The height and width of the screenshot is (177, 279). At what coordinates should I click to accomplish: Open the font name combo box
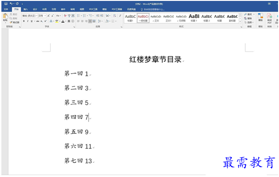point(30,16)
